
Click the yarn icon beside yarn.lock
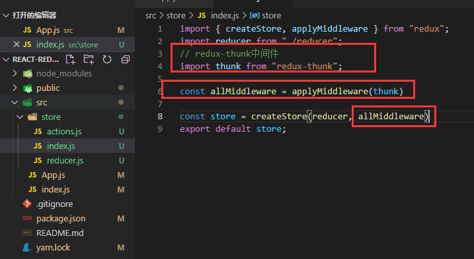coord(27,247)
